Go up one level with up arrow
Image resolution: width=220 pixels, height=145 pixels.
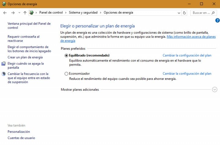pos(25,13)
